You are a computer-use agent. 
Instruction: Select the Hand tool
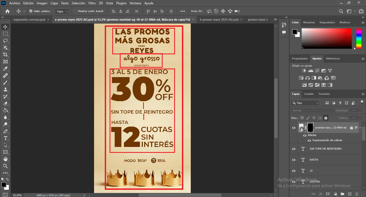click(5, 159)
